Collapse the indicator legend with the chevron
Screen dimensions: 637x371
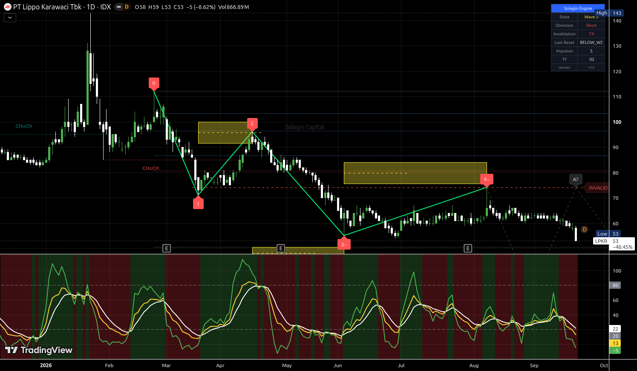pyautogui.click(x=10, y=17)
